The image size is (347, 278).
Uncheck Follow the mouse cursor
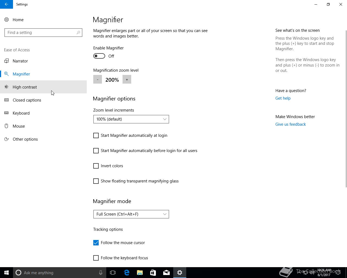click(x=96, y=243)
